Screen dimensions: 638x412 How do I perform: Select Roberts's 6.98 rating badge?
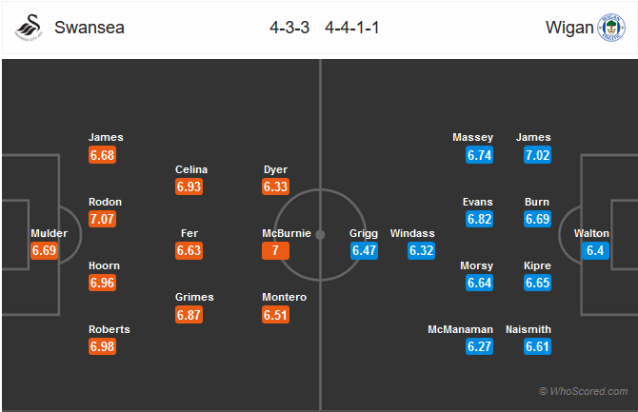click(x=102, y=346)
